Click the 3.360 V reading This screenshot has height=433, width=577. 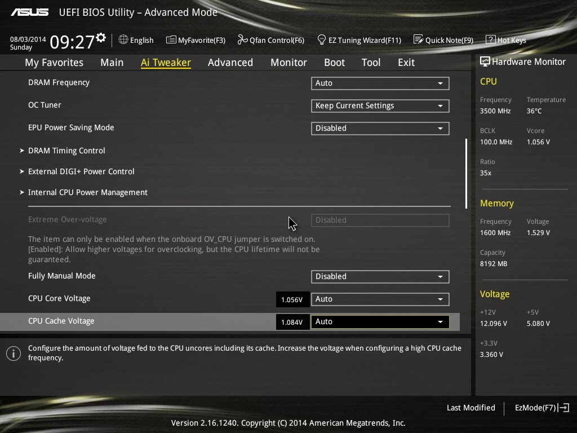pyautogui.click(x=491, y=354)
